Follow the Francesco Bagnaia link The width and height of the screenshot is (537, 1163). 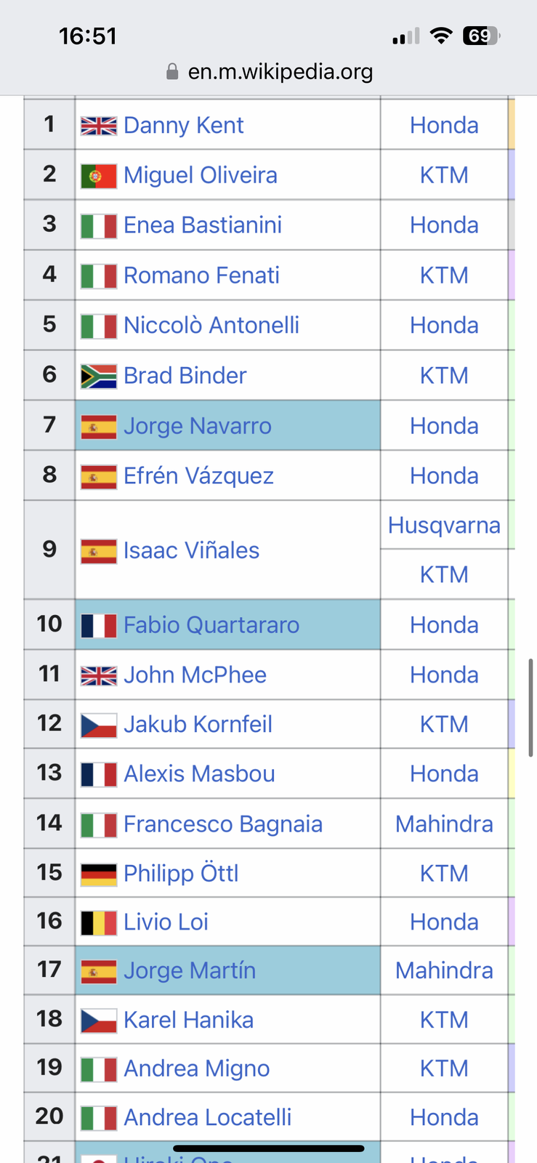[x=222, y=824]
